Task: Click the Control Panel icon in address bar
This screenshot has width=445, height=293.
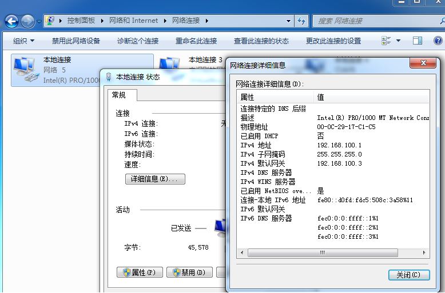Action: pyautogui.click(x=50, y=21)
